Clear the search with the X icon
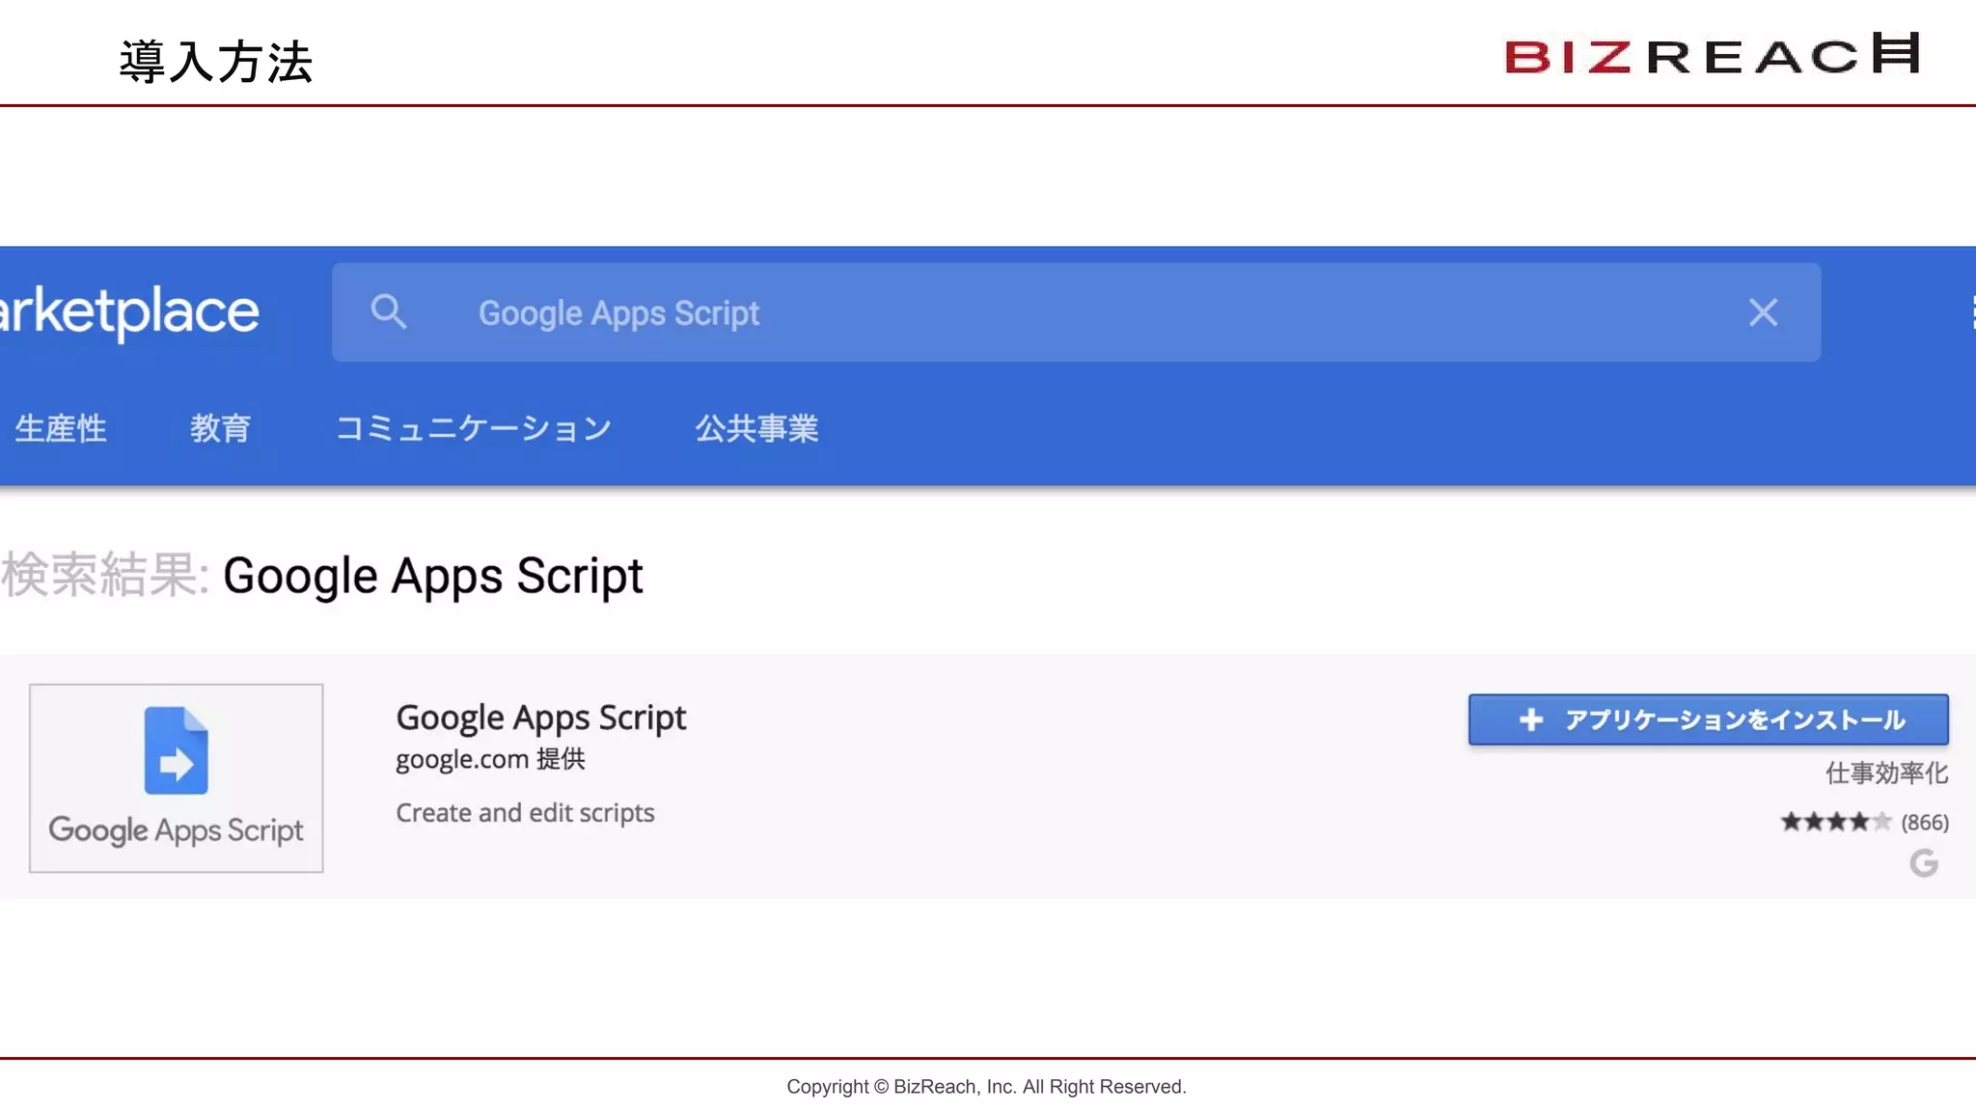 pyautogui.click(x=1763, y=312)
